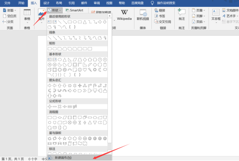Click 交叉引用 cross-reference
Screen dimensions: 239x161
click(x=163, y=22)
